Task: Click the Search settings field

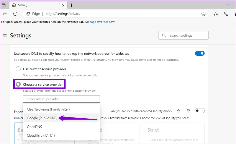Action: click(183, 35)
